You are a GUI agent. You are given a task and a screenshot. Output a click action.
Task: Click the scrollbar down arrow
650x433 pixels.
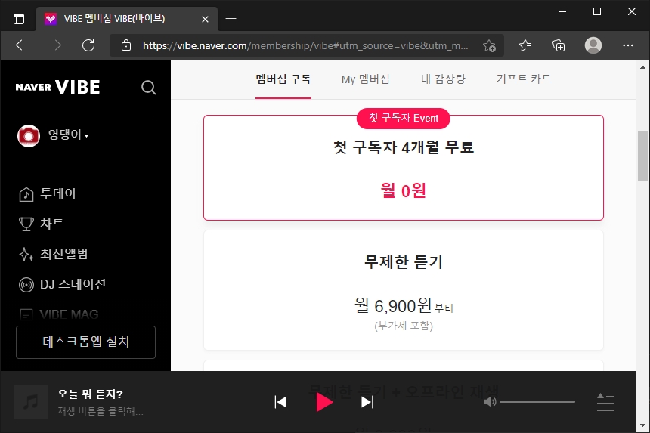click(642, 425)
